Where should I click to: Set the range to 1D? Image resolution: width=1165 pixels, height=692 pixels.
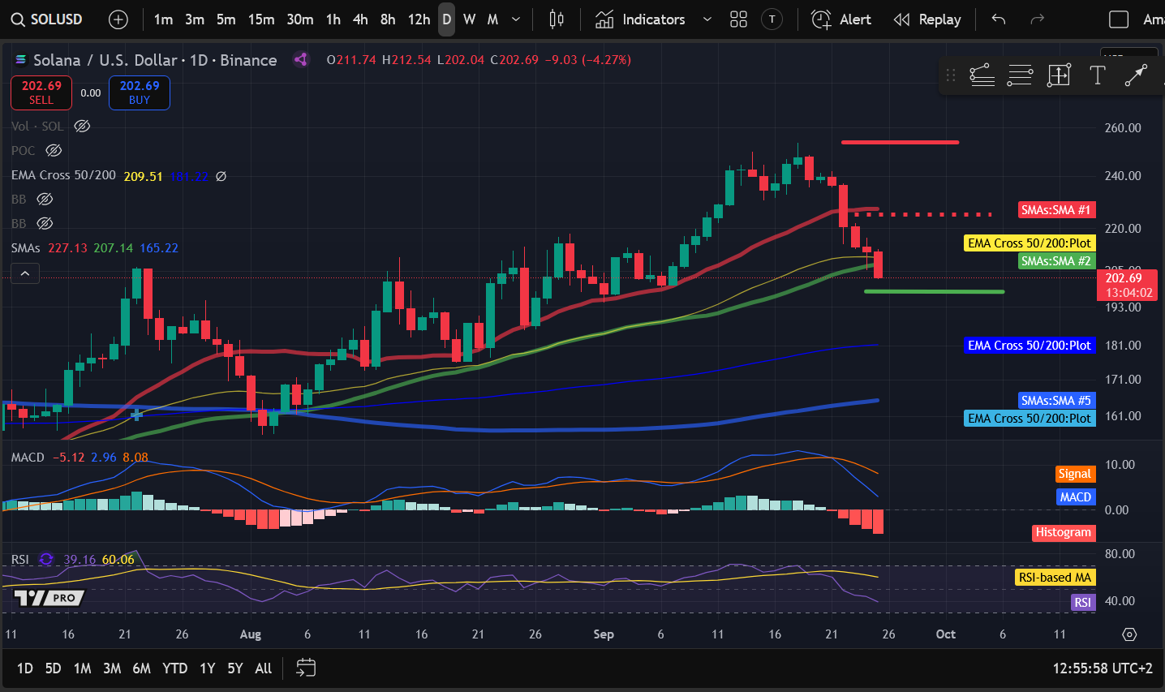(x=25, y=668)
